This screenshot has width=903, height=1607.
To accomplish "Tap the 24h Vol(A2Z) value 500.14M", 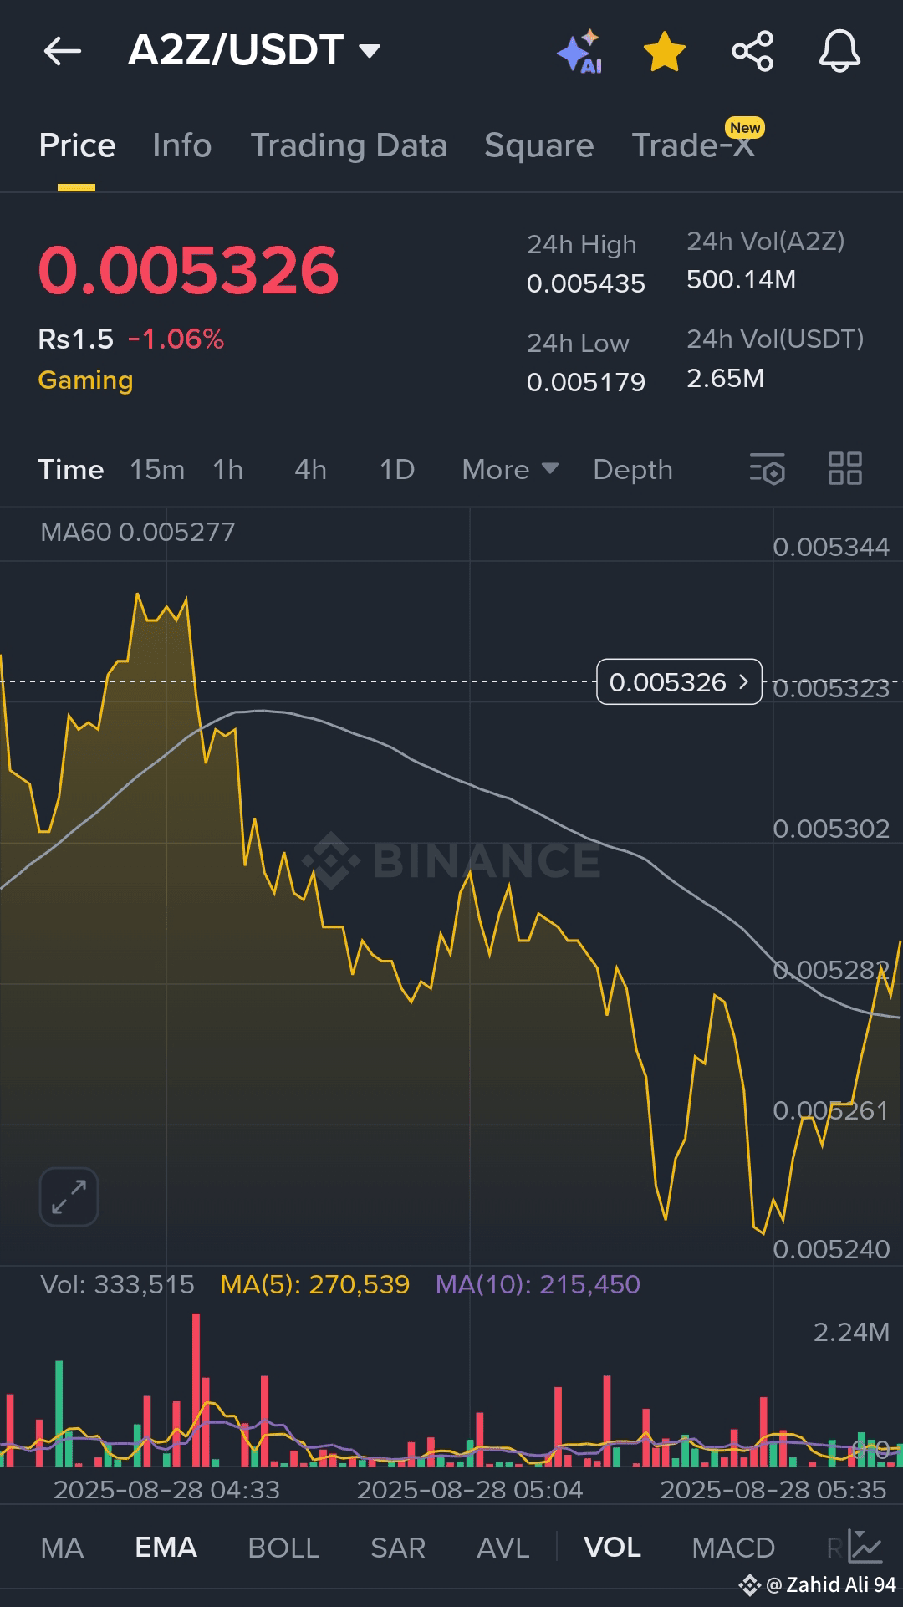I will (x=741, y=280).
